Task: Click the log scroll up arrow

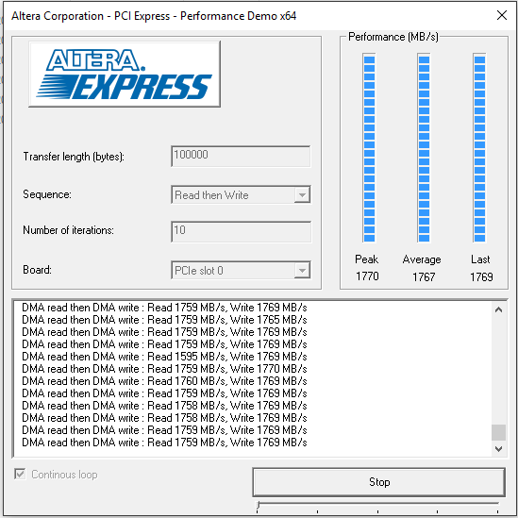Action: coord(499,309)
